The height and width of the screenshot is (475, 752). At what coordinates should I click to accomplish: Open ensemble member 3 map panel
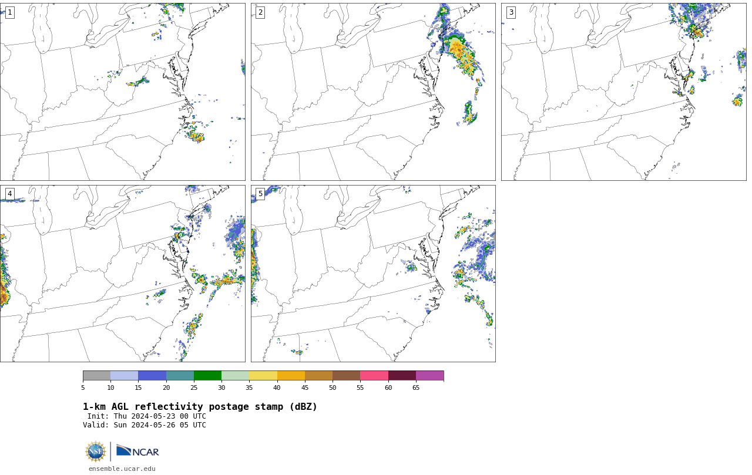(623, 92)
